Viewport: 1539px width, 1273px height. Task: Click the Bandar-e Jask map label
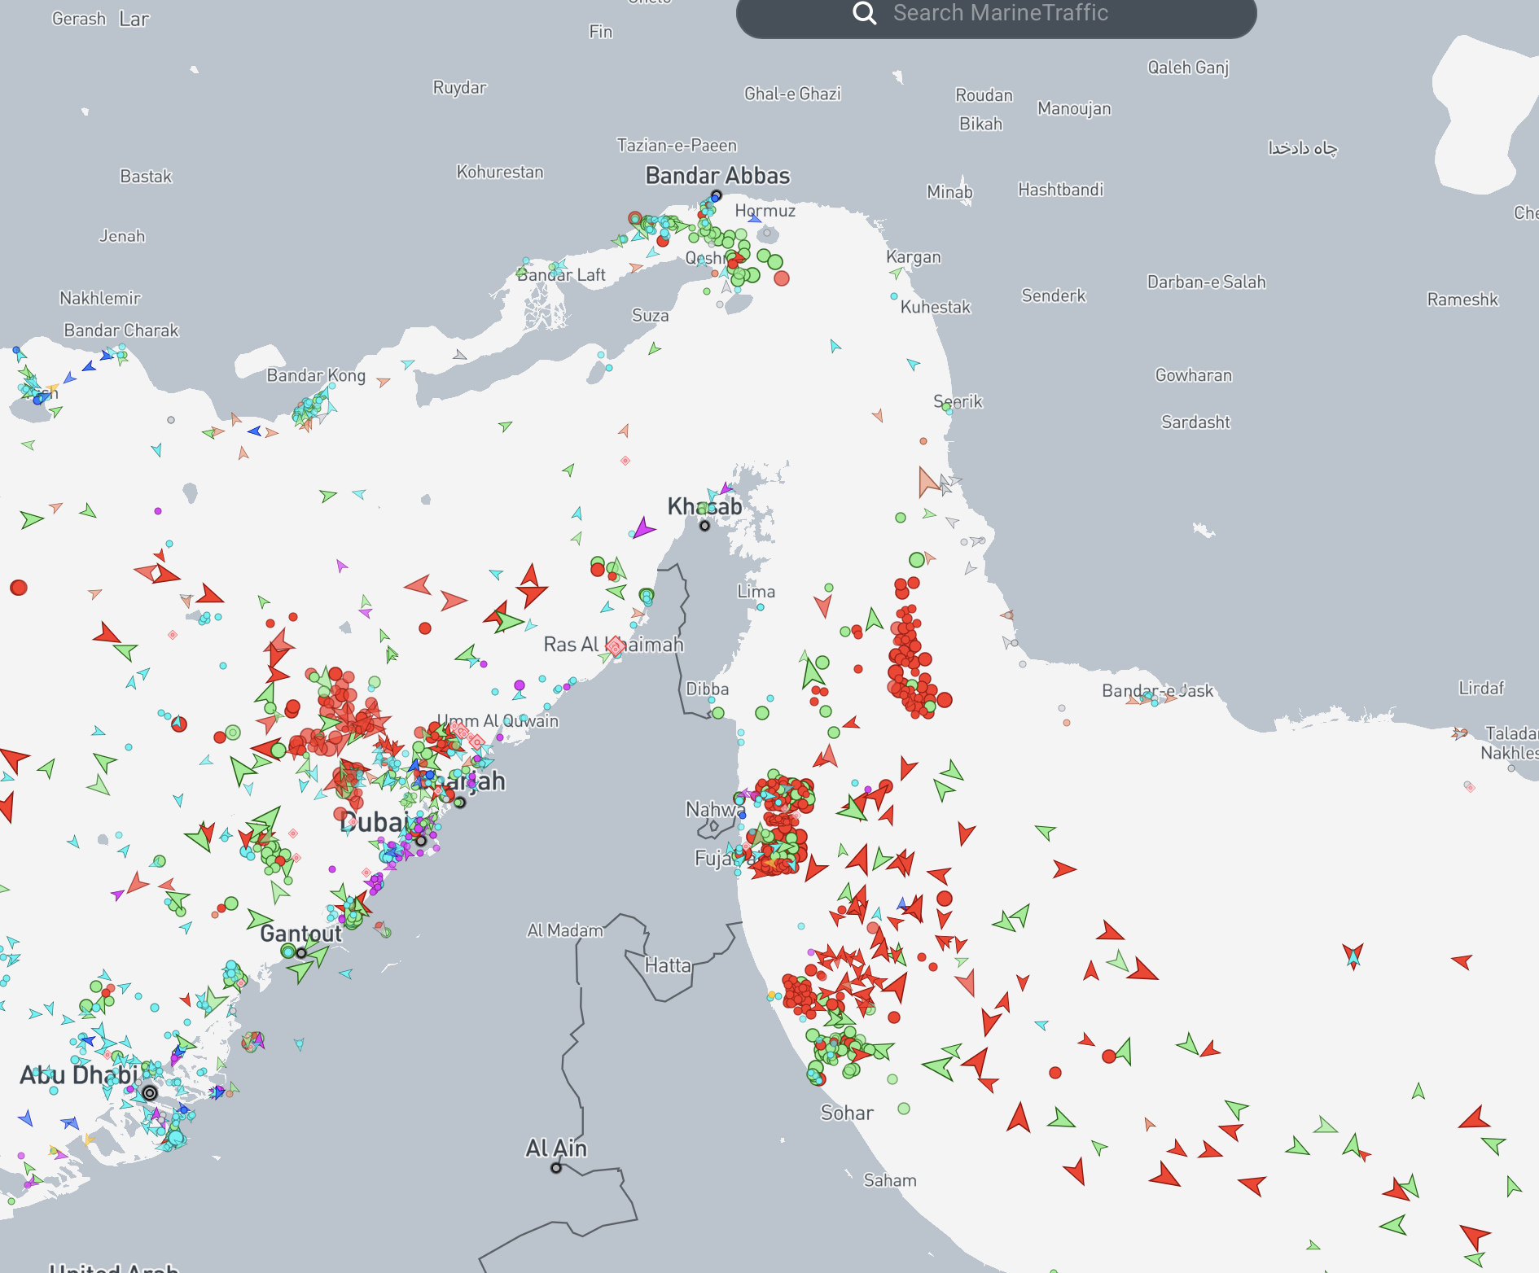(x=1157, y=691)
